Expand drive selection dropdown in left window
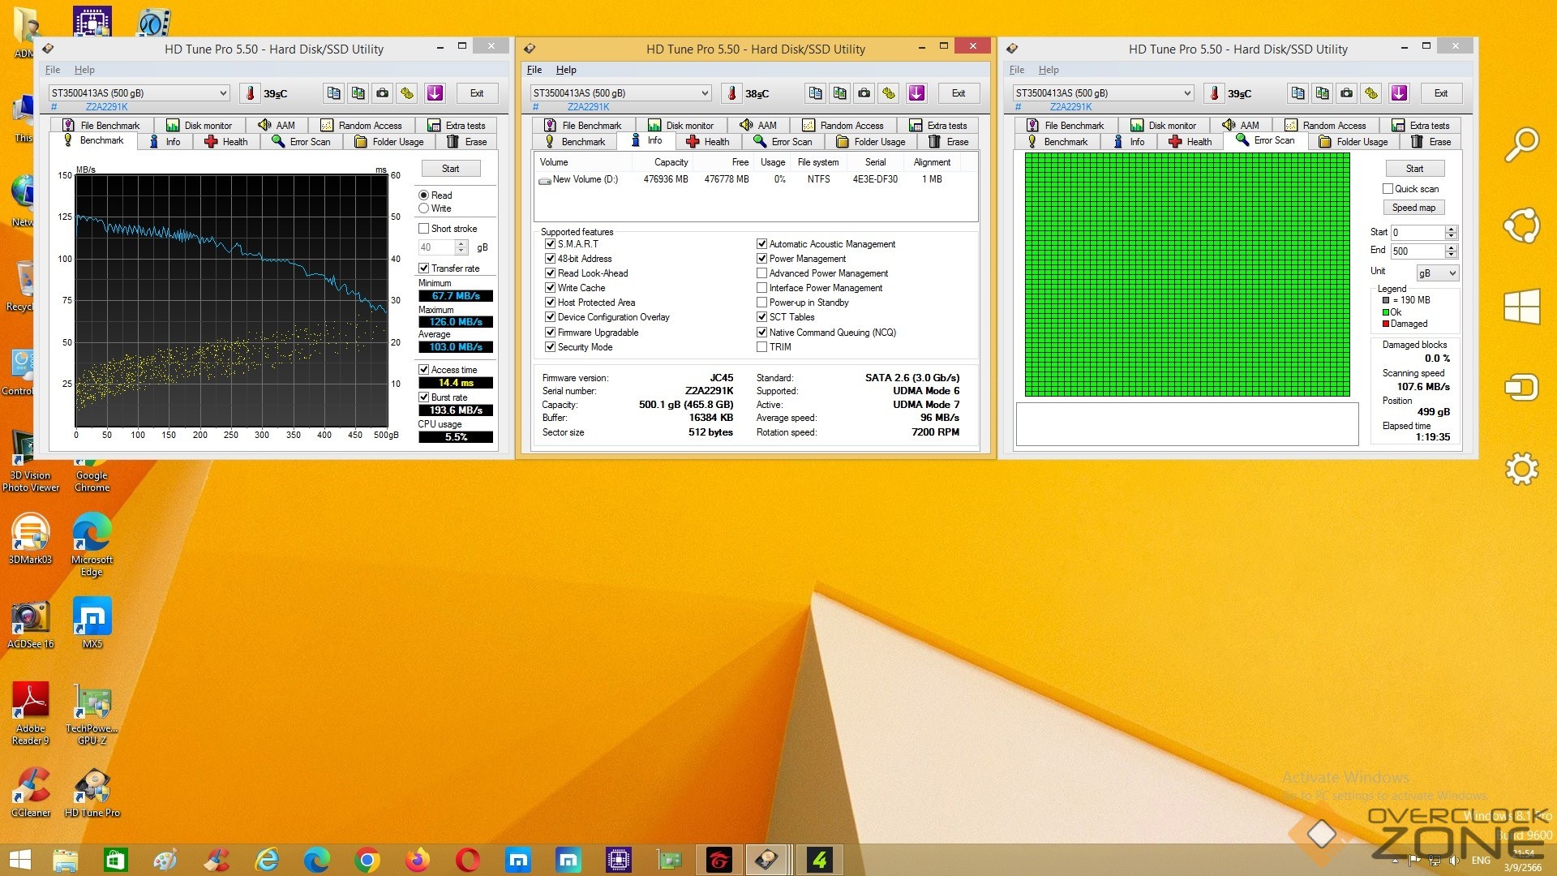The height and width of the screenshot is (876, 1557). point(223,93)
